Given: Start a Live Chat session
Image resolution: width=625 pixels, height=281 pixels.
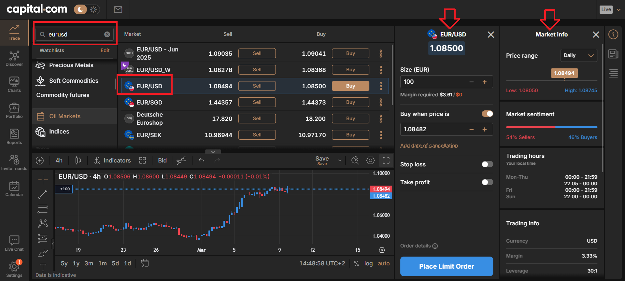Looking at the screenshot, I should 14,243.
